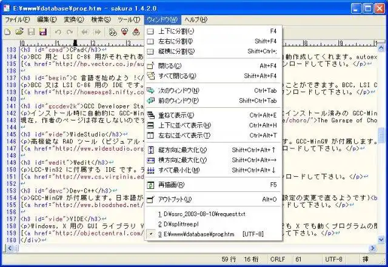Click www.cs.virginia URL on line 151
Image resolution: width=388 pixels, height=267 pixels.
tap(99, 177)
